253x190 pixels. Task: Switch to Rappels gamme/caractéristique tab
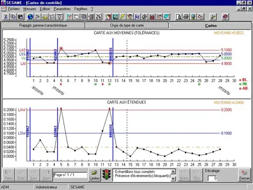click(43, 25)
